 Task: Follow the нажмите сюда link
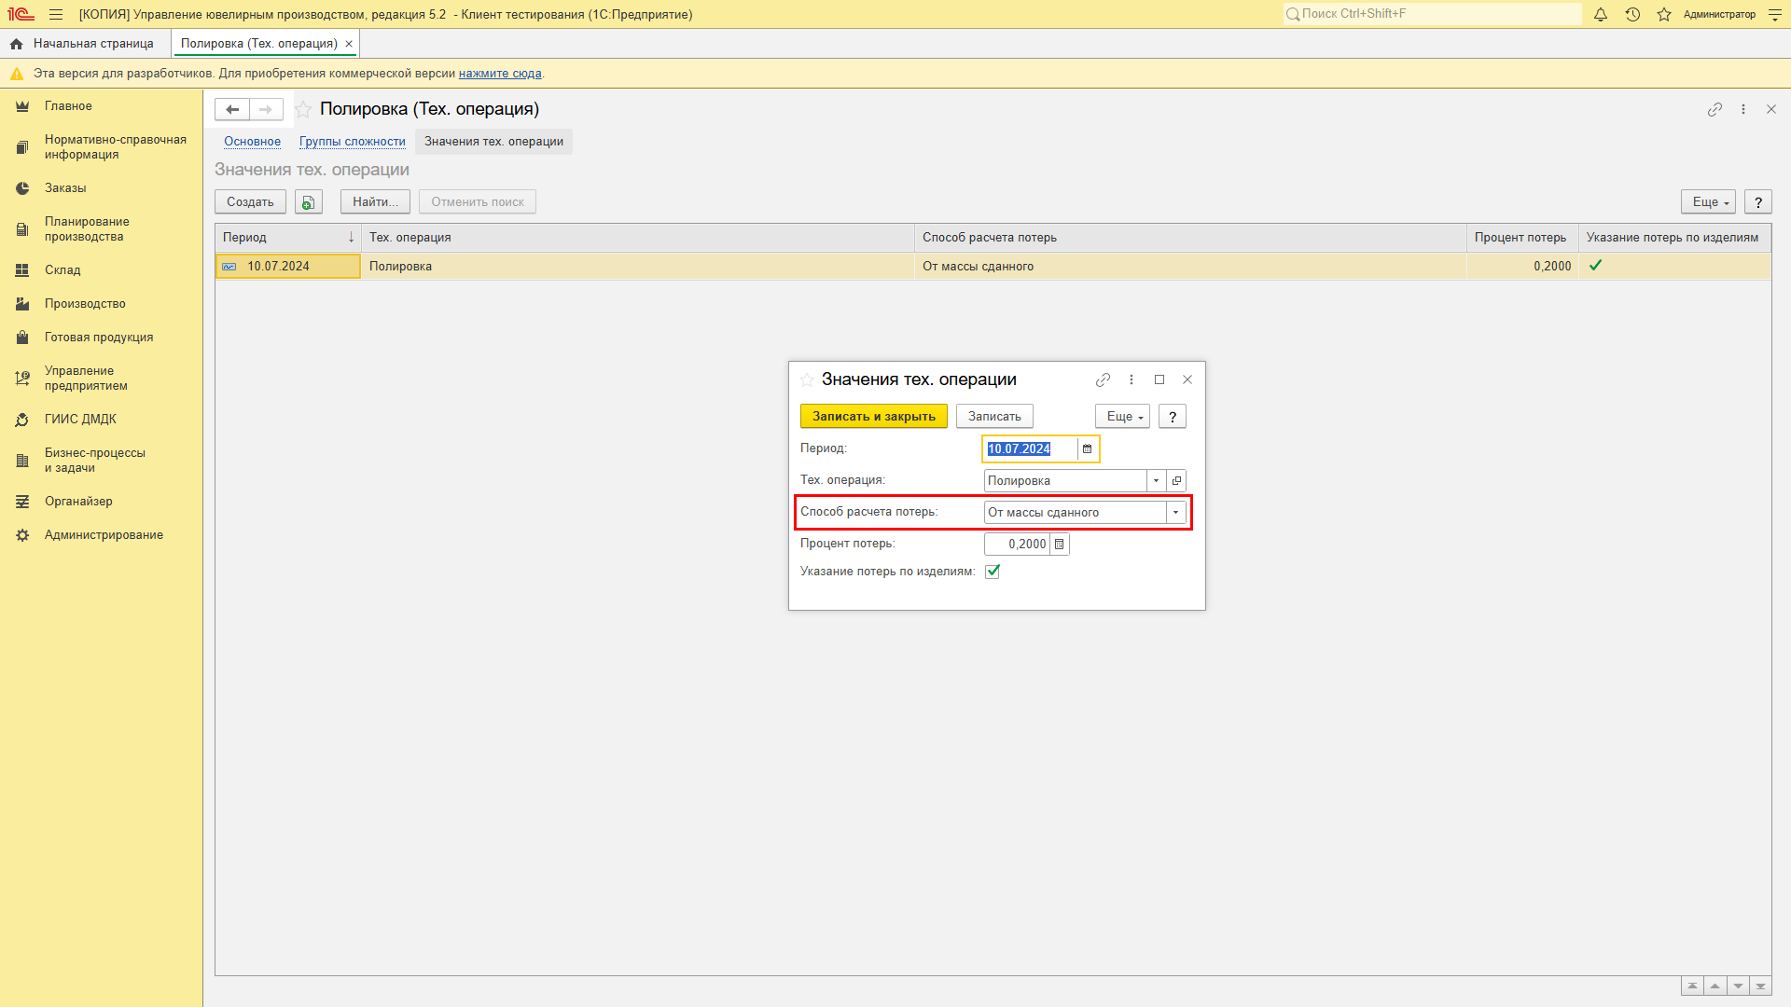coord(500,74)
